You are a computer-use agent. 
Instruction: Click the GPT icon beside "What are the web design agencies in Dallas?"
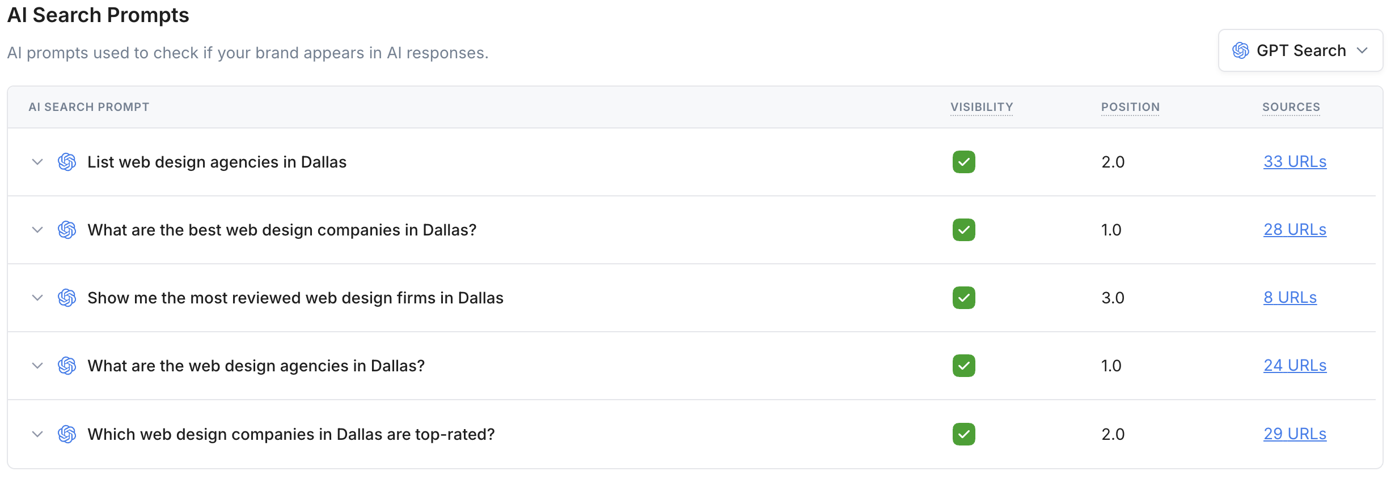click(67, 366)
